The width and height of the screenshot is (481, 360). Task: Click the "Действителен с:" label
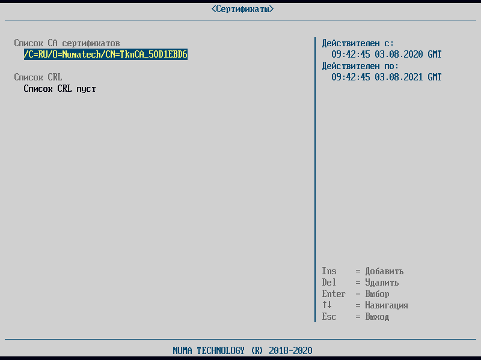[x=358, y=43]
